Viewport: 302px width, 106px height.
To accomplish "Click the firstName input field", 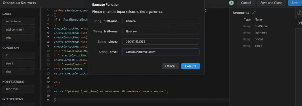I will [x=161, y=21].
